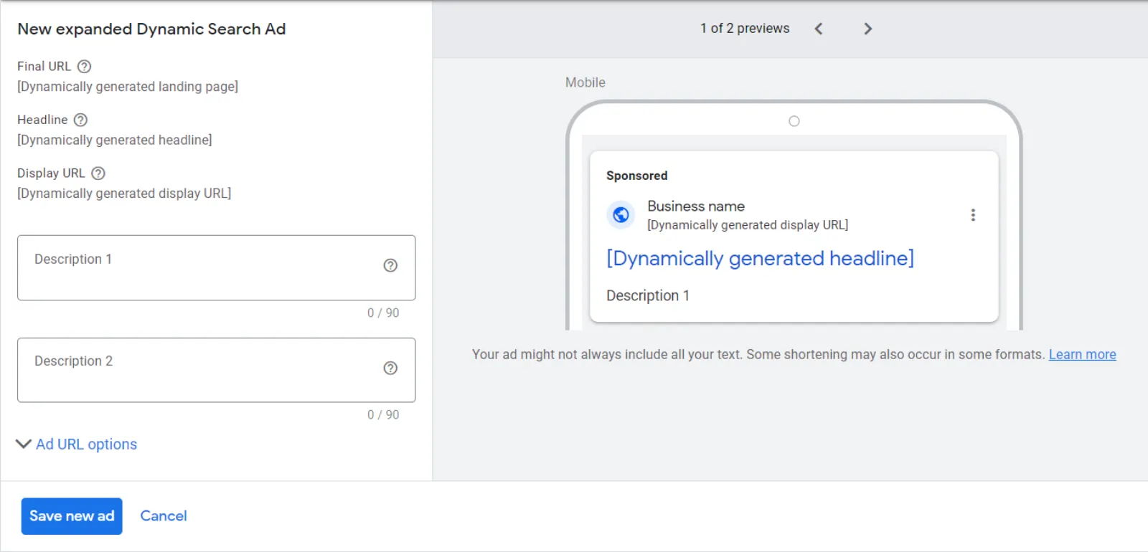Go to the next ad preview

(867, 29)
